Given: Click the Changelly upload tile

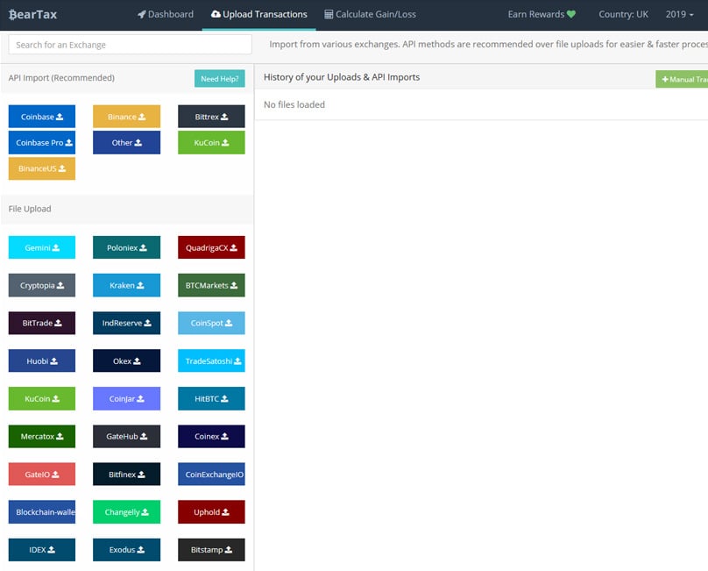Looking at the screenshot, I should 126,512.
